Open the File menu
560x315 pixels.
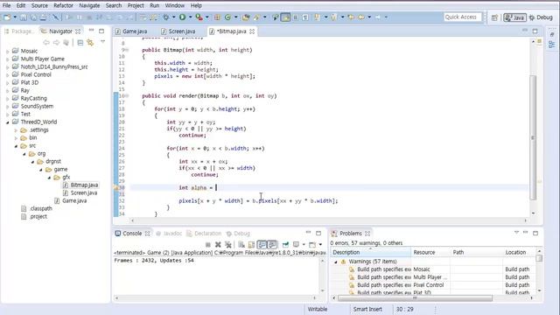[6, 6]
